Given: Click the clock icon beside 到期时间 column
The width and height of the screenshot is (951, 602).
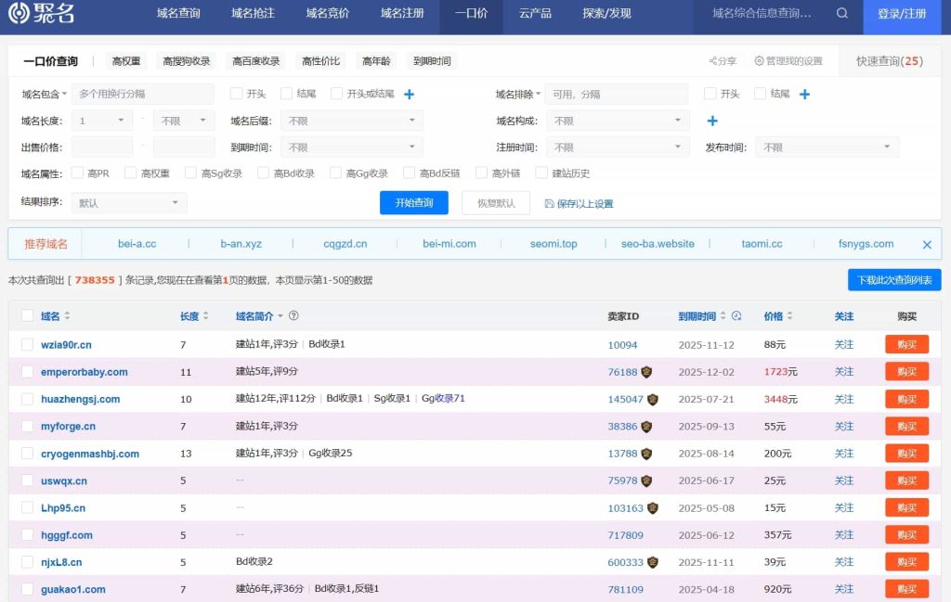Looking at the screenshot, I should pyautogui.click(x=736, y=316).
